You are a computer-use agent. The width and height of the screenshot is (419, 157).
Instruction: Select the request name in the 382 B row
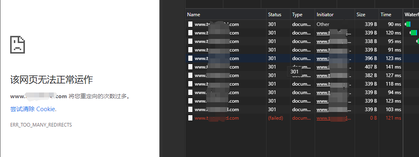(217, 75)
